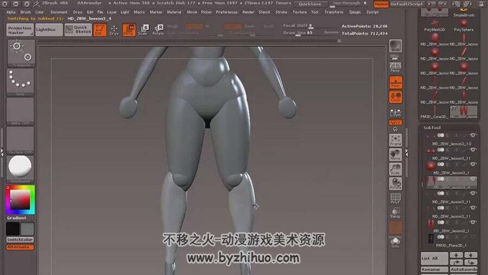The height and width of the screenshot is (275, 488).
Task: Open the material sphere selector
Action: tap(21, 169)
